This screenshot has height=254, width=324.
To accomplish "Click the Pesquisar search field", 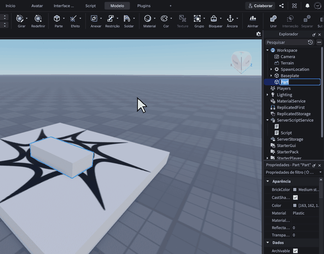I will click(286, 42).
